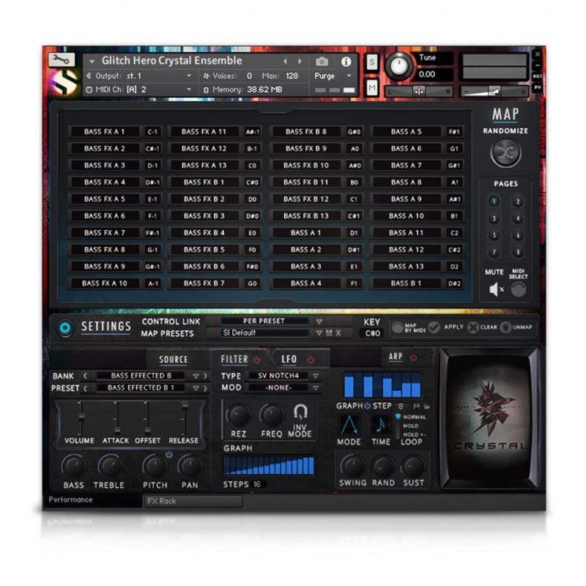Click the Randomize map button

click(505, 152)
